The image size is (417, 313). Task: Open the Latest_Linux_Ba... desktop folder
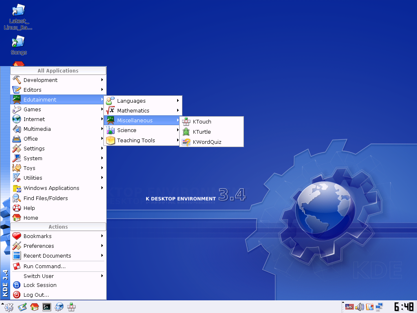tap(18, 17)
